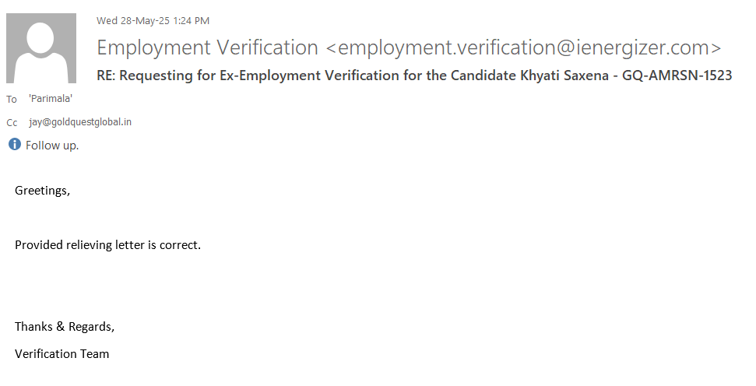The image size is (756, 386).
Task: Click the Greetings, line in message body
Action: click(x=42, y=190)
